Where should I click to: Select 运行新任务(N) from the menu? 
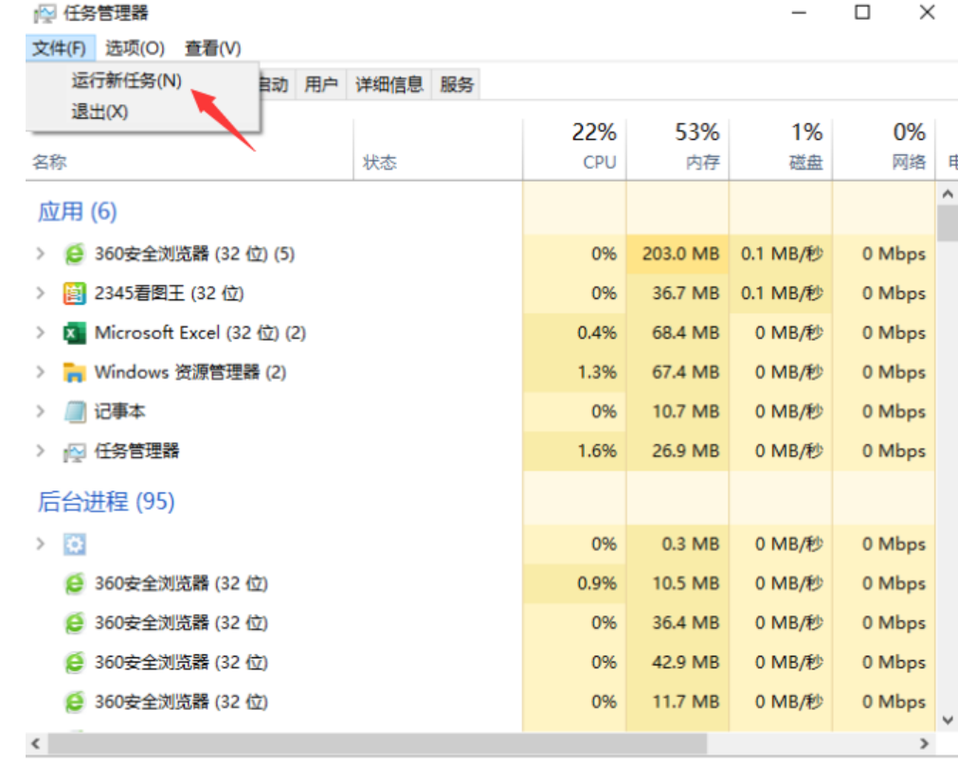point(126,80)
